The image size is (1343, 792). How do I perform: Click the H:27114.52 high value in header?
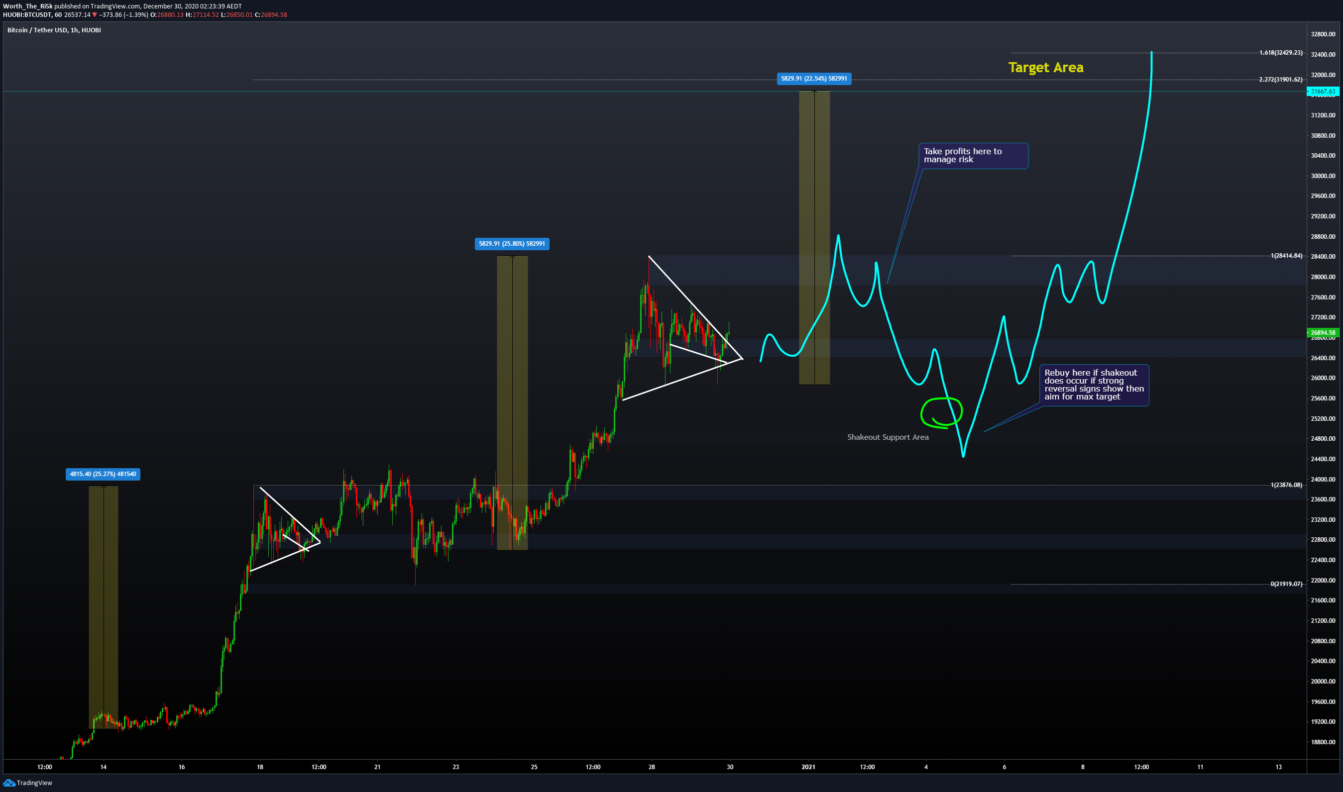(202, 15)
